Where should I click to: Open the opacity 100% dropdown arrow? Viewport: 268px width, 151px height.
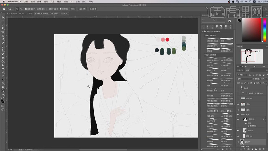266,79
